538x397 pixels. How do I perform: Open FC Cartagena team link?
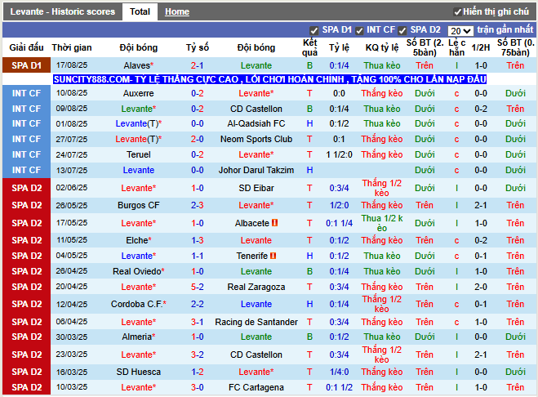(x=256, y=387)
